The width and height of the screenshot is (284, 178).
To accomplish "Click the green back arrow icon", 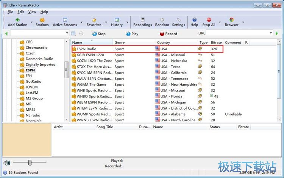I will coord(6,34).
